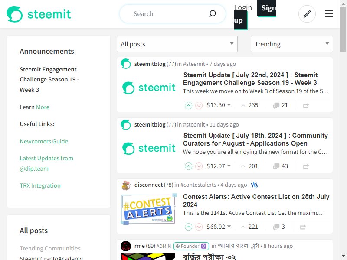Click the Founder badge next to rme
The width and height of the screenshot is (347, 260).
191,246
